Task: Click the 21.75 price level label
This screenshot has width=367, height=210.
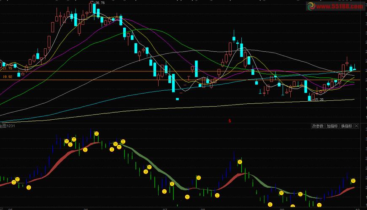Action: coord(7,68)
